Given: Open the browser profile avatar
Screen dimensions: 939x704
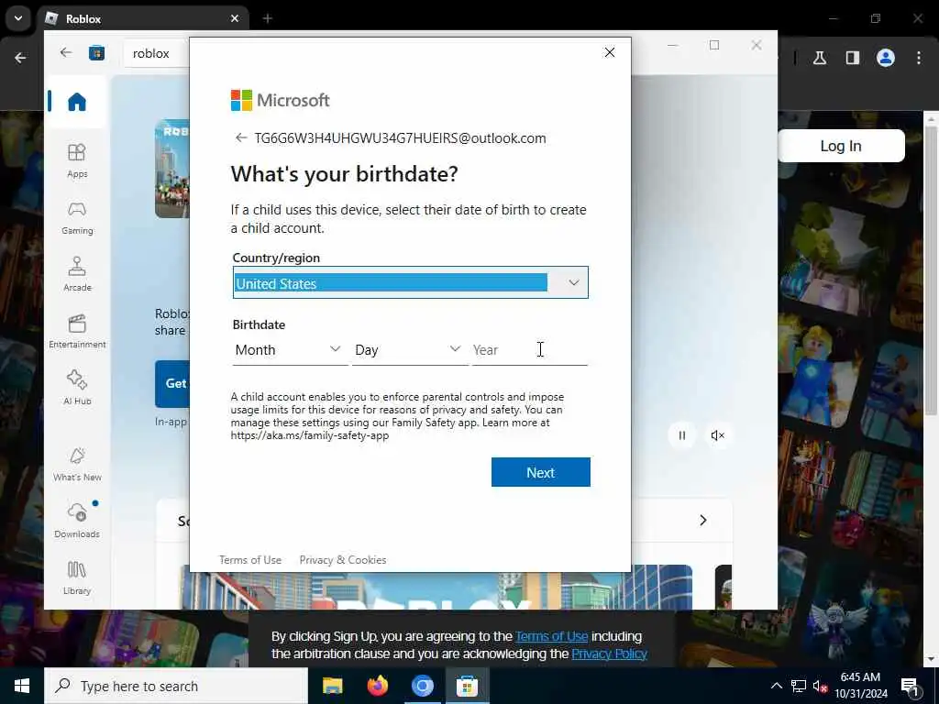Looking at the screenshot, I should (x=886, y=58).
